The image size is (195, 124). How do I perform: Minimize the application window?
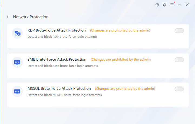coord(180,5)
